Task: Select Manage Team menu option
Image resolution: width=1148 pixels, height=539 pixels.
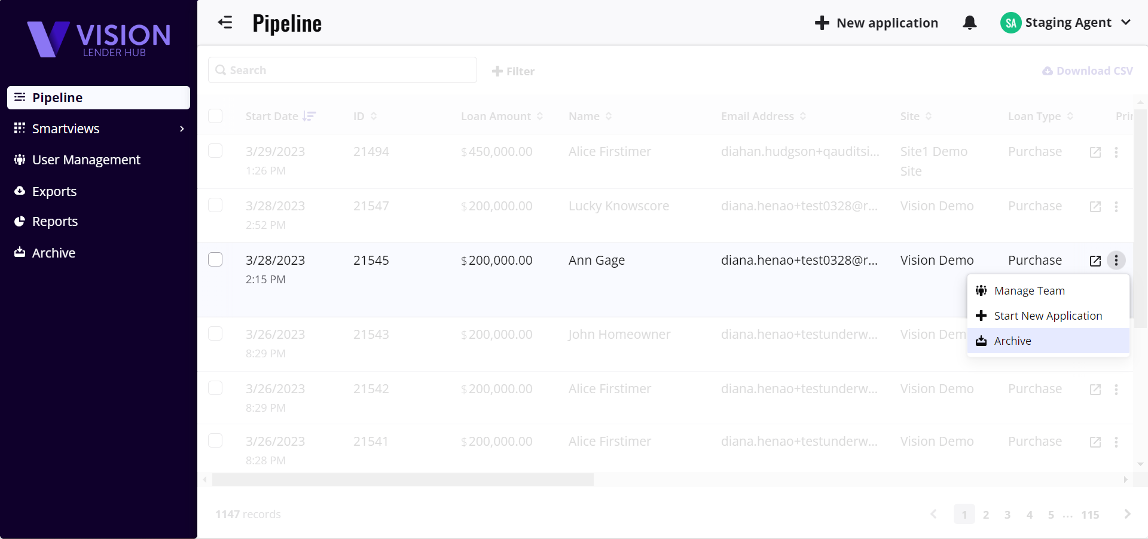Action: [1029, 291]
